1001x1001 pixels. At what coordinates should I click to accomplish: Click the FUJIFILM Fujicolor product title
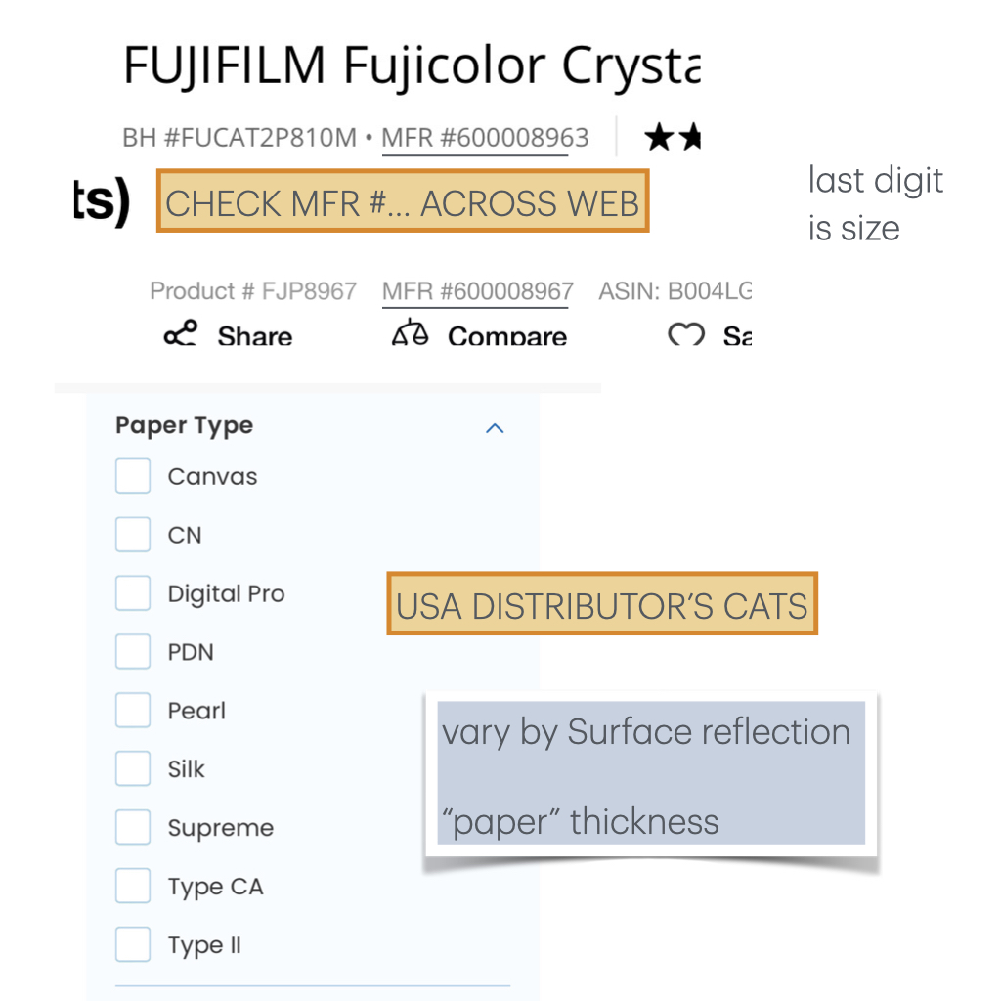(411, 66)
